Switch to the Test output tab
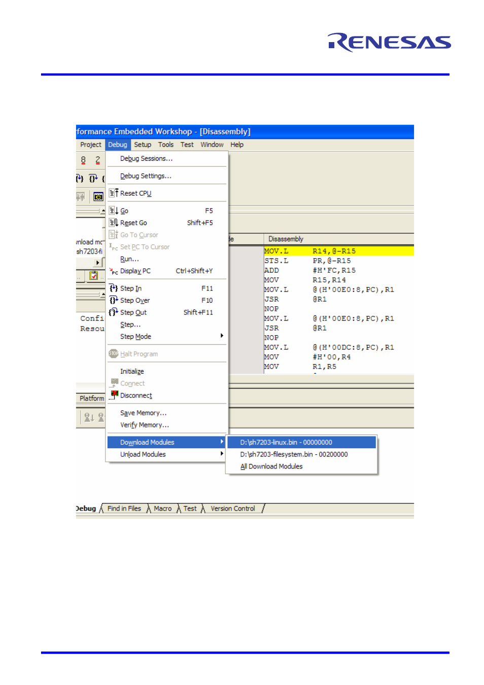The width and height of the screenshot is (484, 685). click(190, 509)
